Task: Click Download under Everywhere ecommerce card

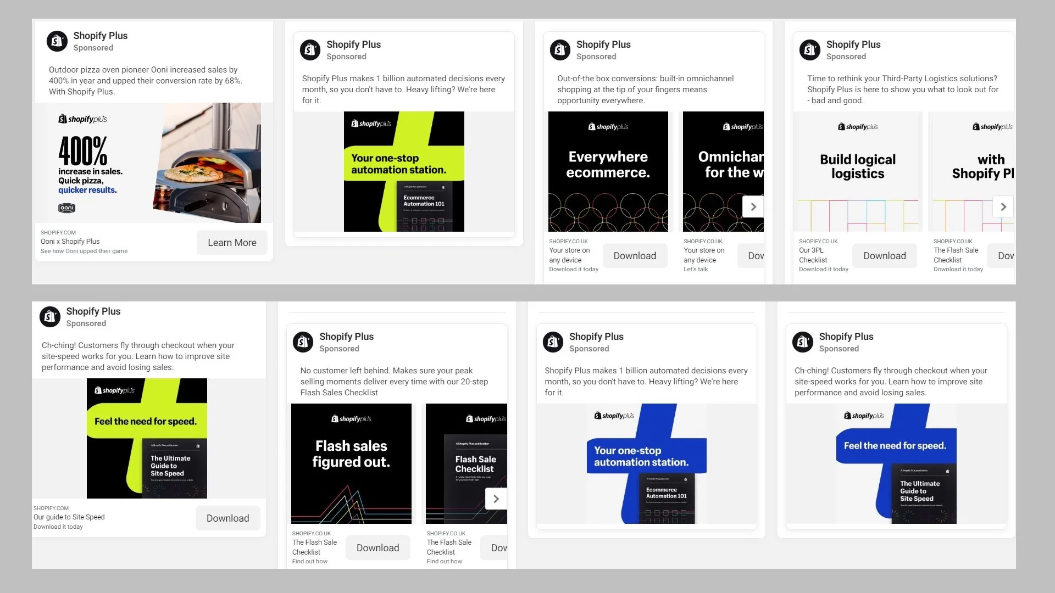Action: pyautogui.click(x=634, y=256)
